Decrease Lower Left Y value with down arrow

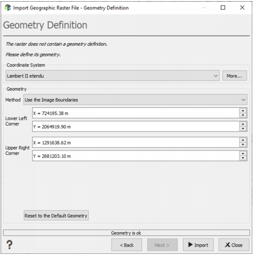[243, 129]
